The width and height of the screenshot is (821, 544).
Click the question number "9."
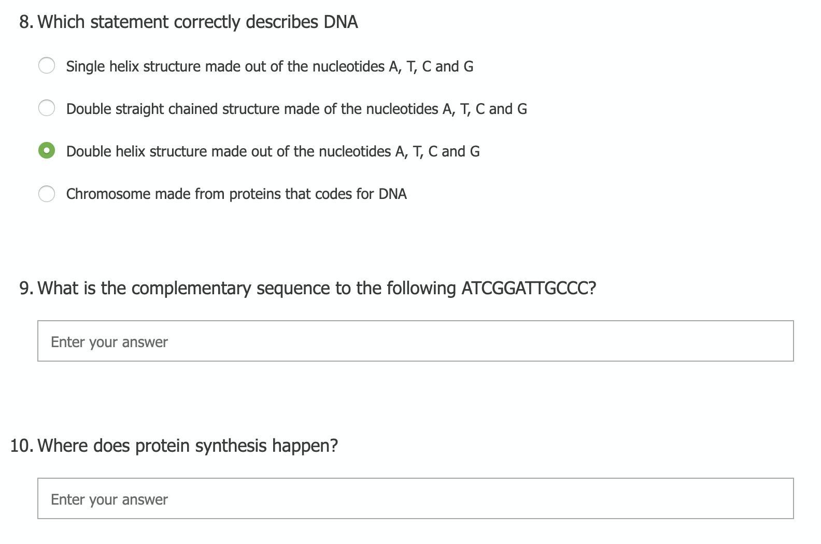[x=26, y=288]
